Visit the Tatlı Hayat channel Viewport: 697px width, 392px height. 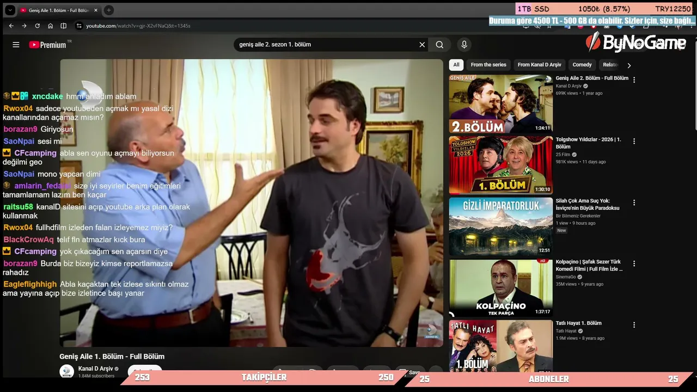coord(566,331)
